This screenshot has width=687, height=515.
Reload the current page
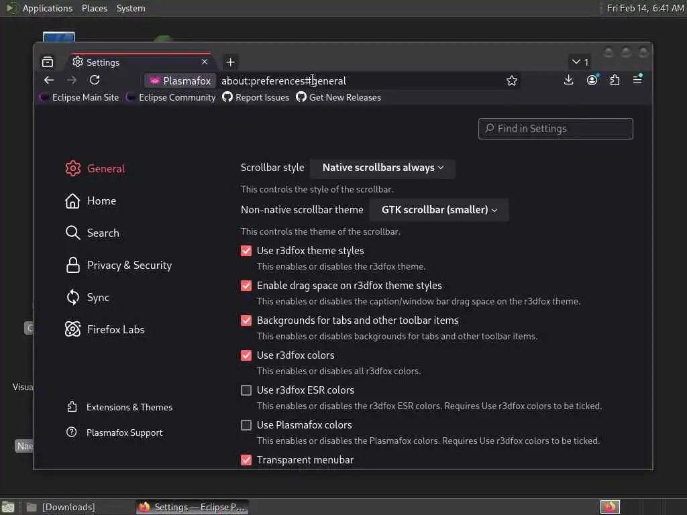point(95,80)
